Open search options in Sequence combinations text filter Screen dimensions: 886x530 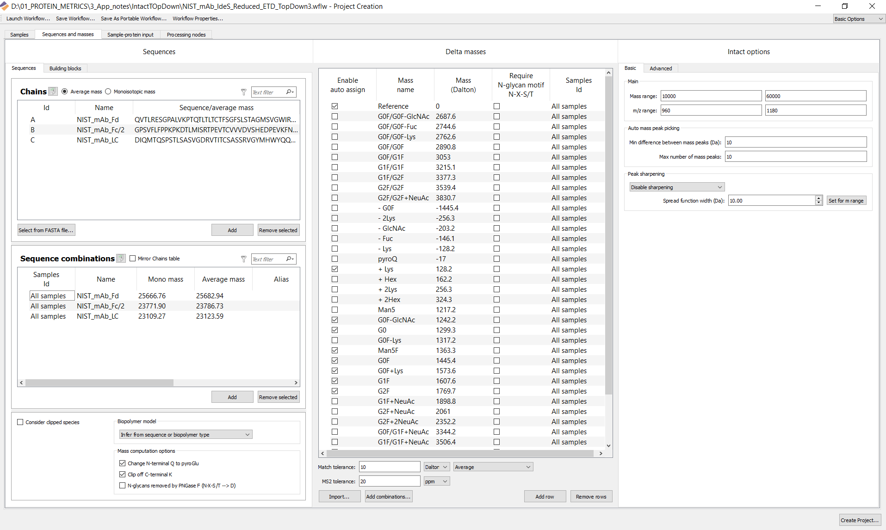tap(290, 259)
